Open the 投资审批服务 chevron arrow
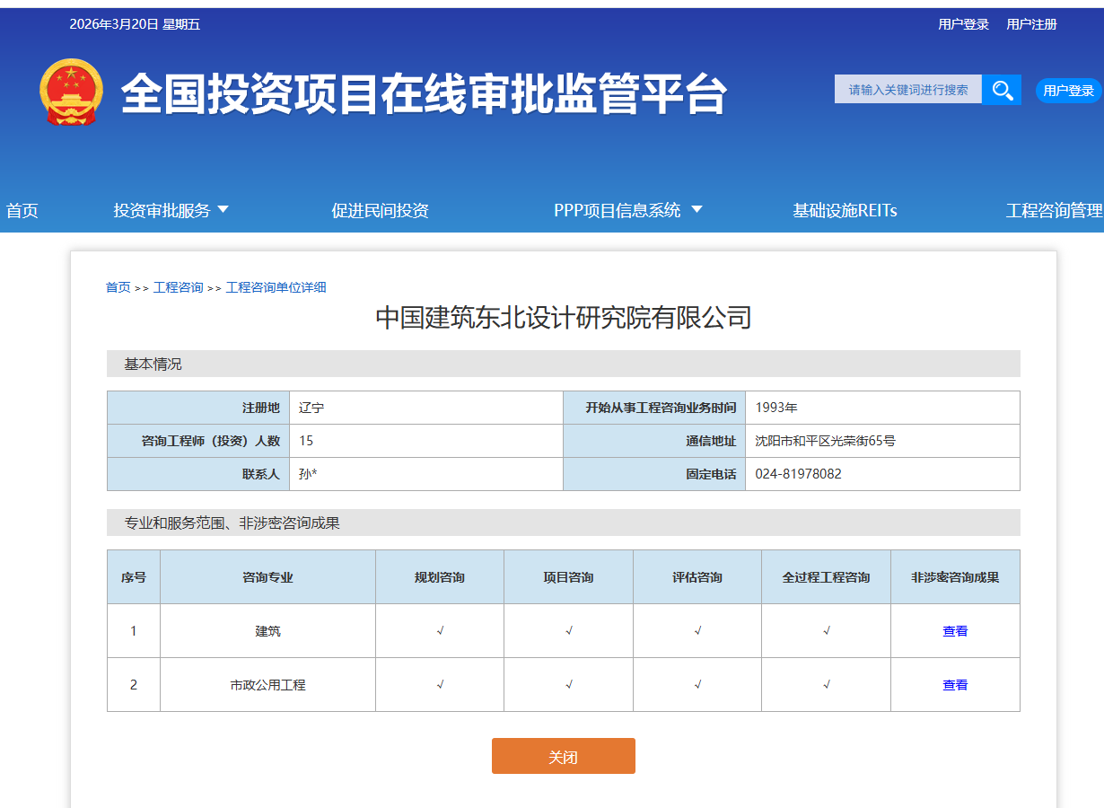This screenshot has height=808, width=1104. tap(223, 210)
